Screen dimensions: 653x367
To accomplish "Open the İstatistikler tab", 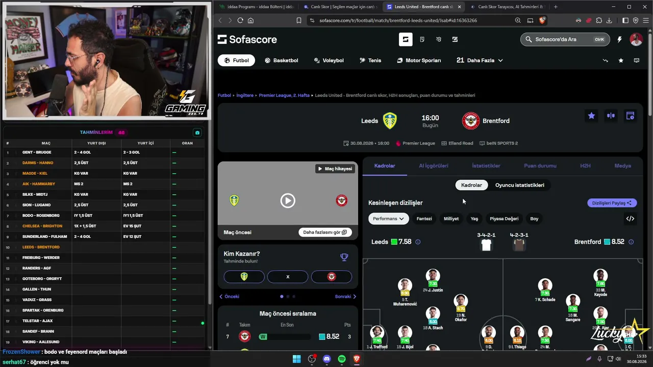I will 486,166.
